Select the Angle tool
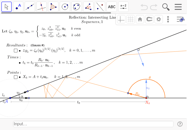Viewport: 187px width, 130px height. coord(88,7)
